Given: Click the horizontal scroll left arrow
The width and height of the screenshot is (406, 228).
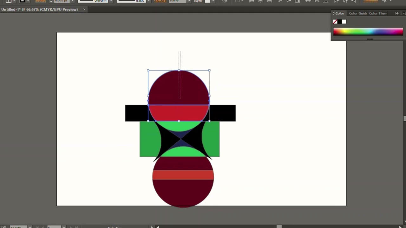Looking at the screenshot, I should tap(158, 227).
